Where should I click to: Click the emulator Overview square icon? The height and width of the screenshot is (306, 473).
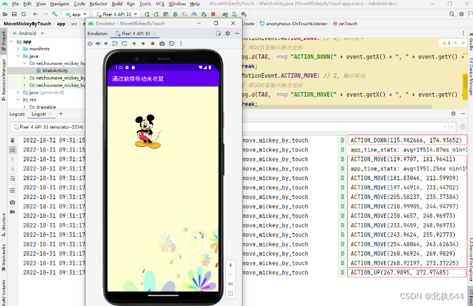pos(153,43)
